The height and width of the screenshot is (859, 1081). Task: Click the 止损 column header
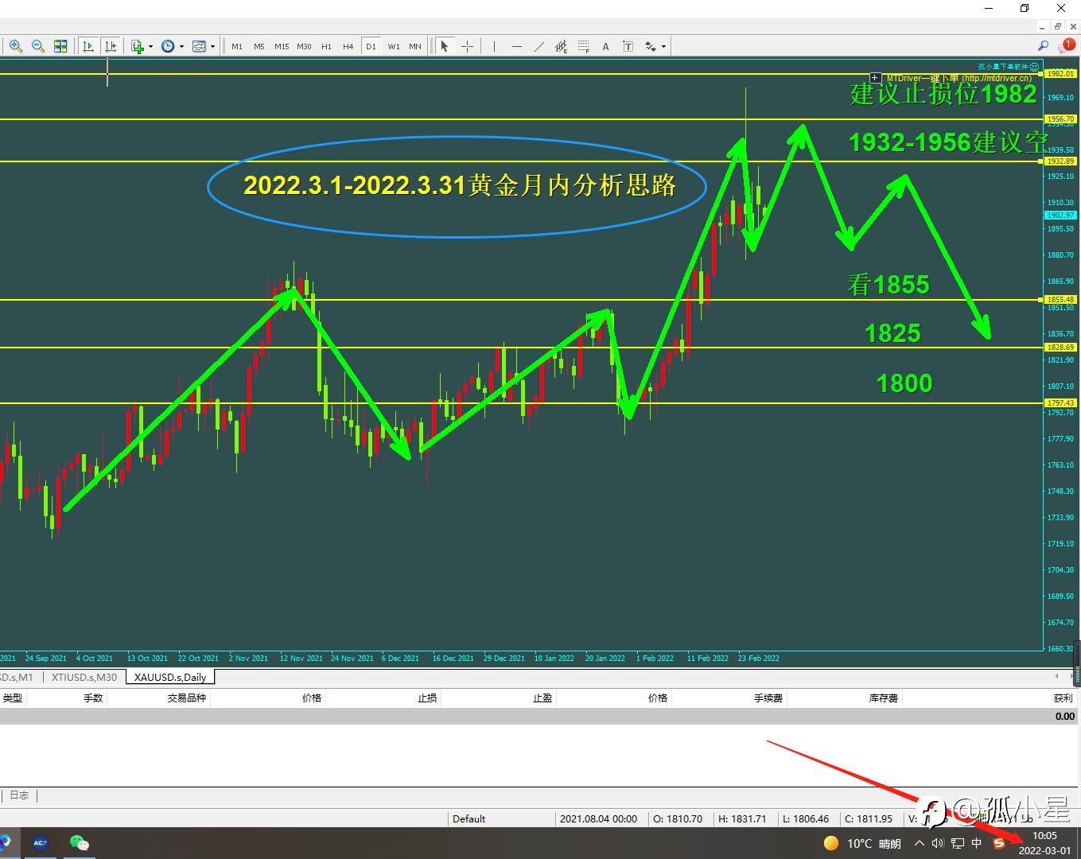[427, 698]
